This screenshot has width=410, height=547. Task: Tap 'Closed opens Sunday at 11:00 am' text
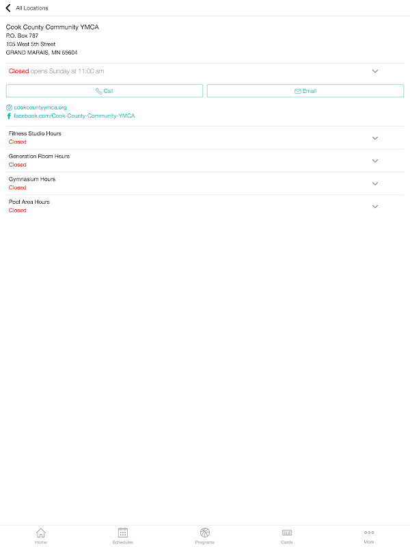click(57, 71)
